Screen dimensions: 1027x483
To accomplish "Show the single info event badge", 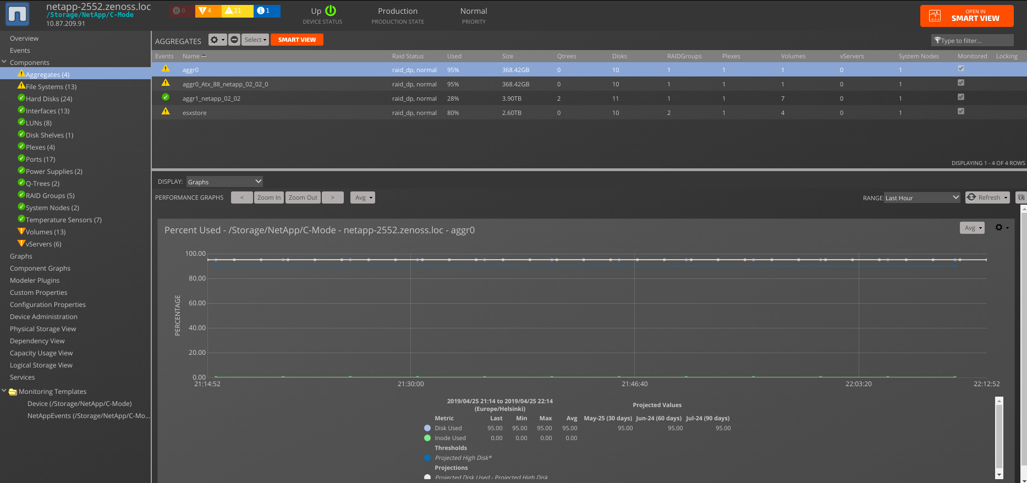I will (x=267, y=10).
